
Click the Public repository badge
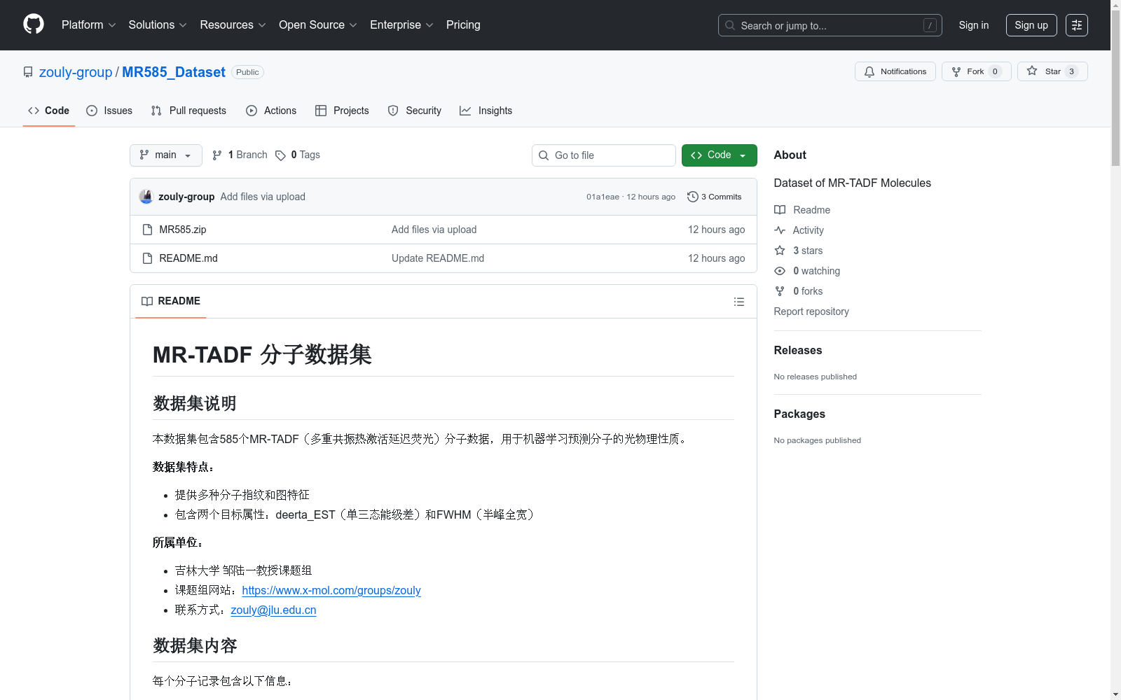tap(247, 72)
